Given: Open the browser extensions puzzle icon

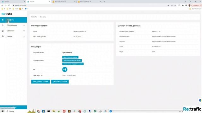Looking at the screenshot, I should click(183, 5).
